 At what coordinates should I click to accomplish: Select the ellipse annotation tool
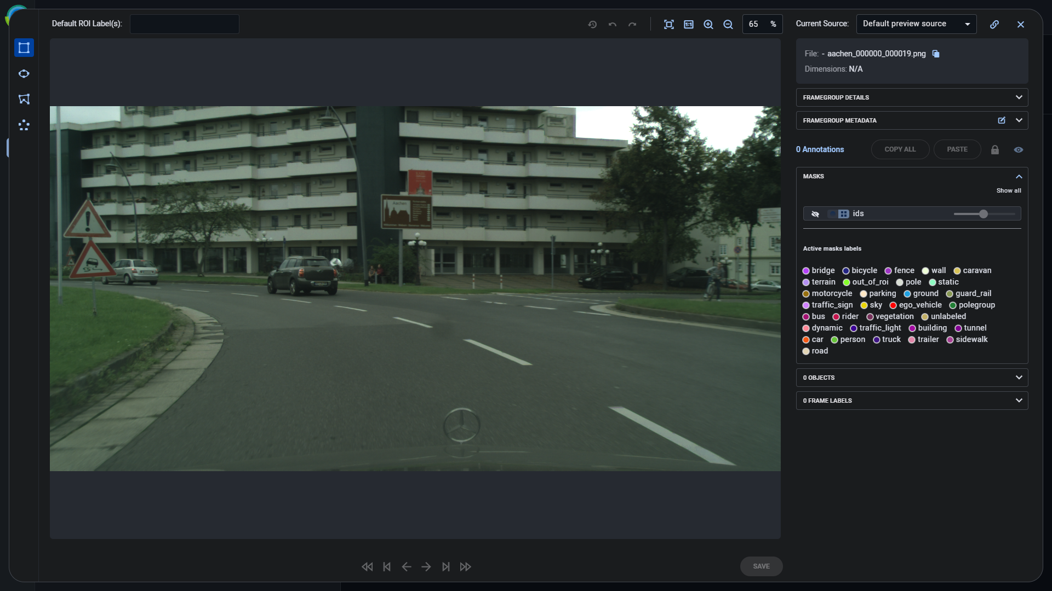click(24, 74)
